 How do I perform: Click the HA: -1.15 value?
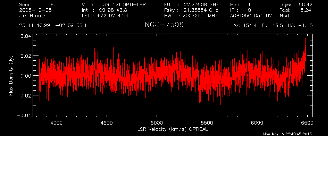pos(300,26)
